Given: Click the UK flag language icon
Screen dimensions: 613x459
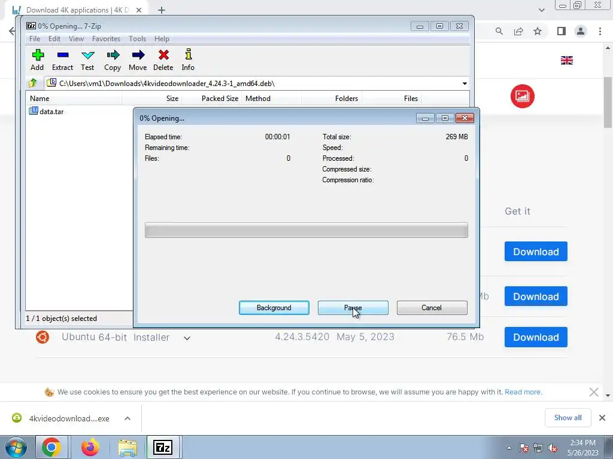Looking at the screenshot, I should coord(566,60).
